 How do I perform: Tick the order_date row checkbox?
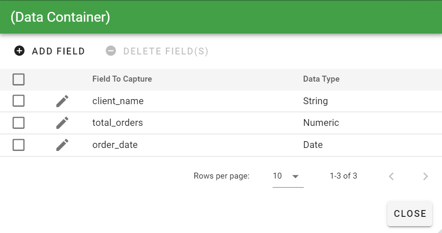19,145
